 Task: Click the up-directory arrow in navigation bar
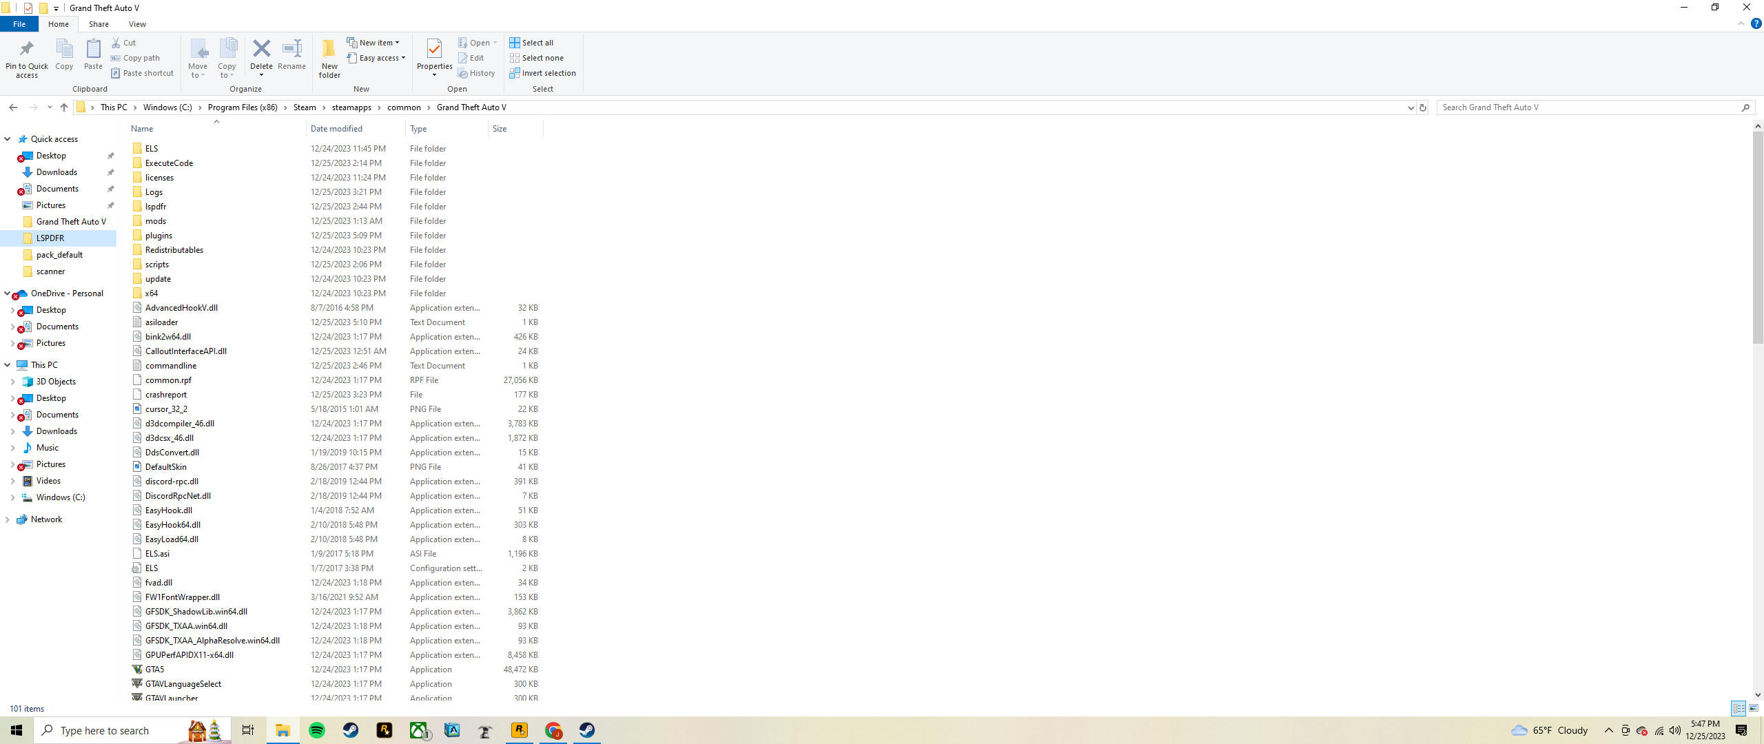click(x=64, y=107)
